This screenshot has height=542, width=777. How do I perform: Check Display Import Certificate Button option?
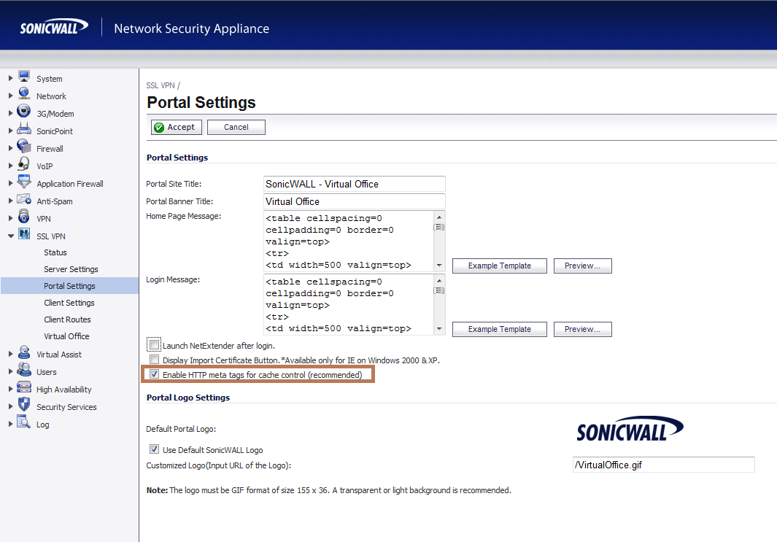154,359
